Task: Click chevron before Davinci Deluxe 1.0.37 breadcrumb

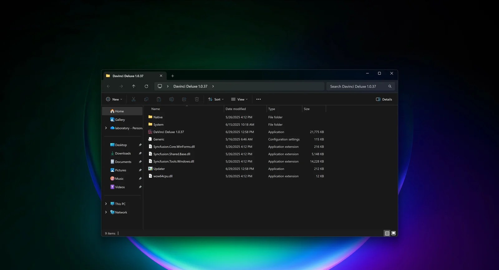Action: (168, 86)
